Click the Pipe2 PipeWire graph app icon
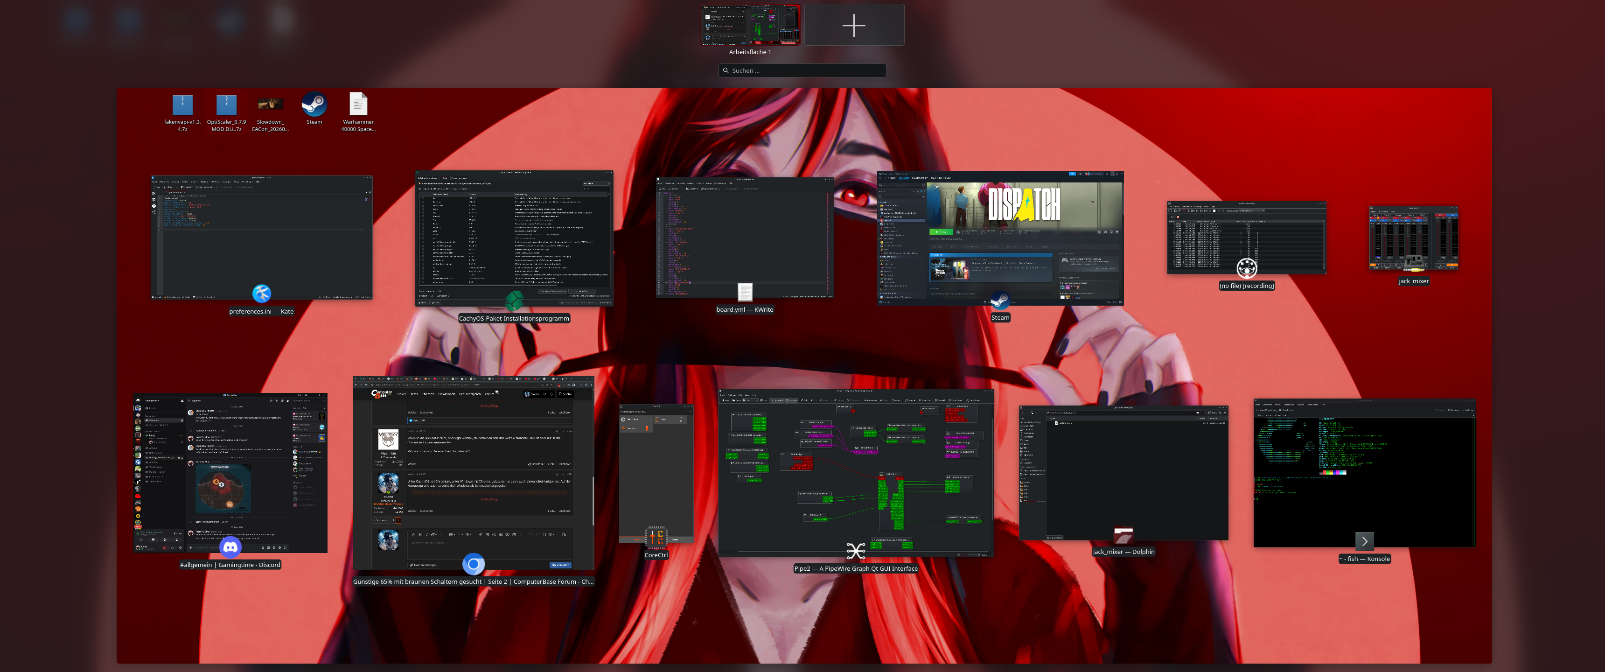 coord(856,551)
